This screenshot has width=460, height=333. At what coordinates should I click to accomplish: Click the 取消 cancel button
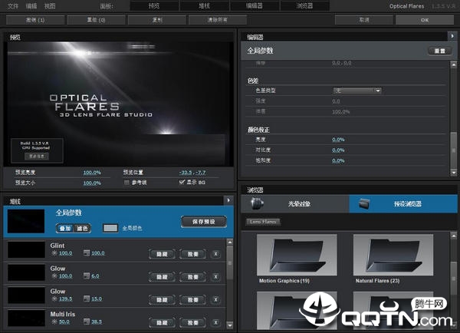363,20
